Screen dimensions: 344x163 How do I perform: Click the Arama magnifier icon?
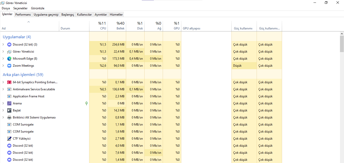9,103
